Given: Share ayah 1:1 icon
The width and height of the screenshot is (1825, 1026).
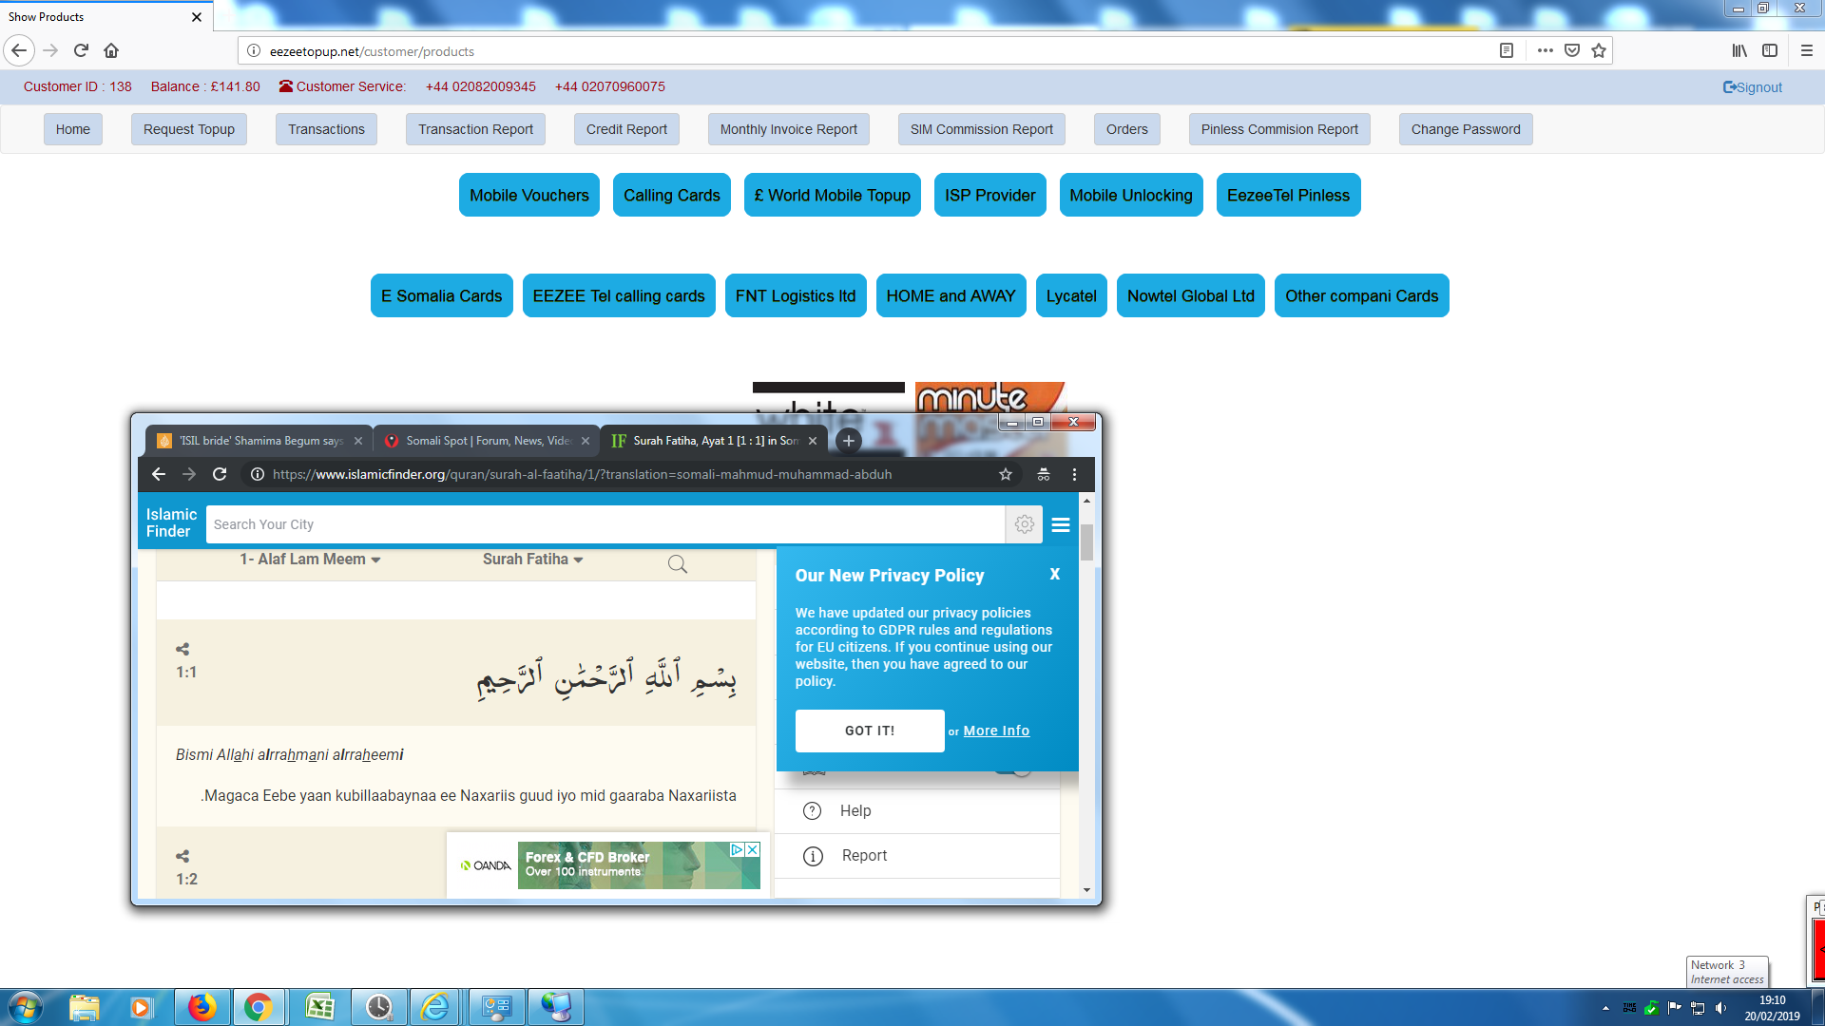Looking at the screenshot, I should click(182, 650).
